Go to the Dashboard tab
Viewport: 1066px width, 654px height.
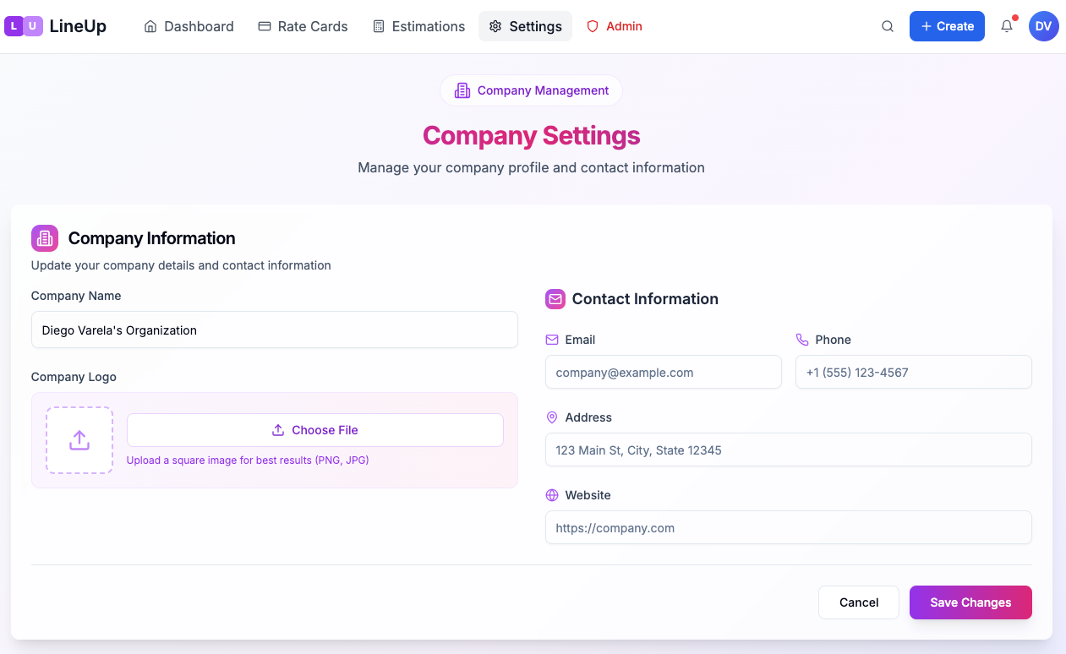(189, 26)
